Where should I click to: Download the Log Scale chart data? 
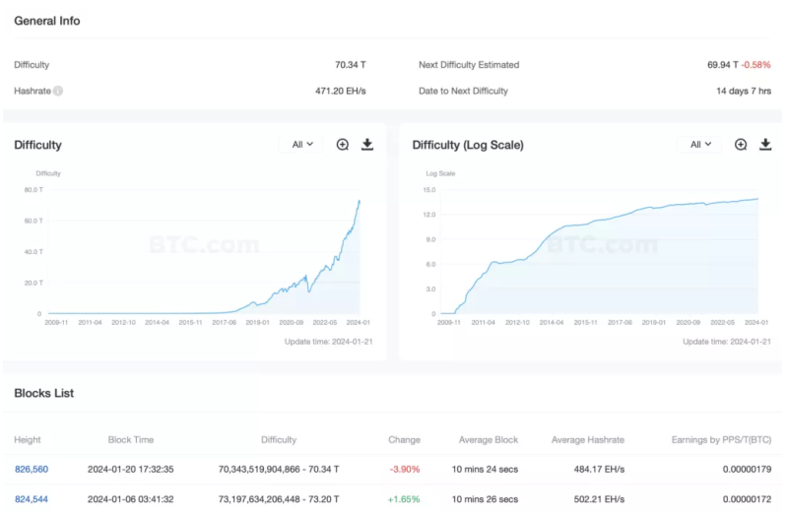click(x=765, y=145)
